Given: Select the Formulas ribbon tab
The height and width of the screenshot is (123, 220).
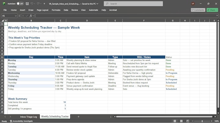Looking at the screenshot, I should (56, 10).
